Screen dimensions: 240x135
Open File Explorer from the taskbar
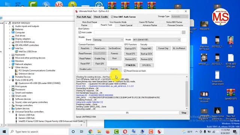99,132
